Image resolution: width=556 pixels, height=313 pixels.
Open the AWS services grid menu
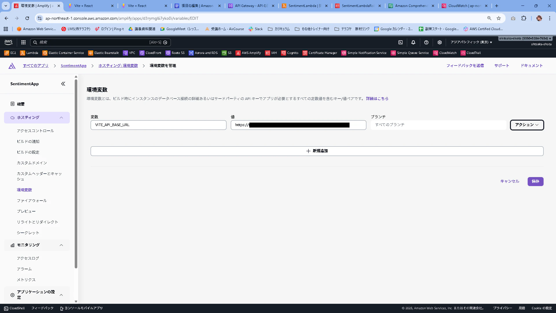click(23, 42)
